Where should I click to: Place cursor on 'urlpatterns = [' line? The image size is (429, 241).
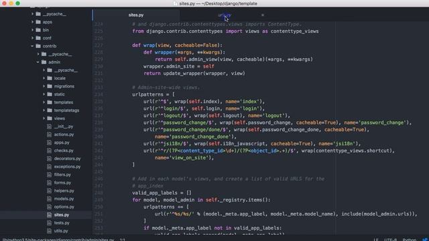(154, 94)
